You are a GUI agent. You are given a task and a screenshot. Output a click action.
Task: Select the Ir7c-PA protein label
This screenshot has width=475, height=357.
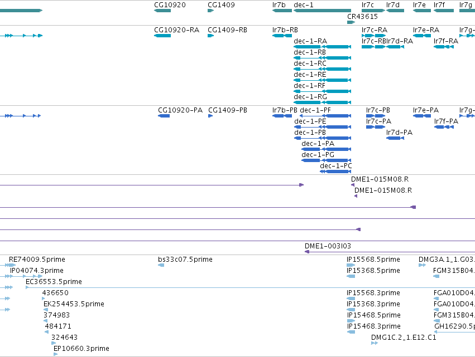point(378,121)
